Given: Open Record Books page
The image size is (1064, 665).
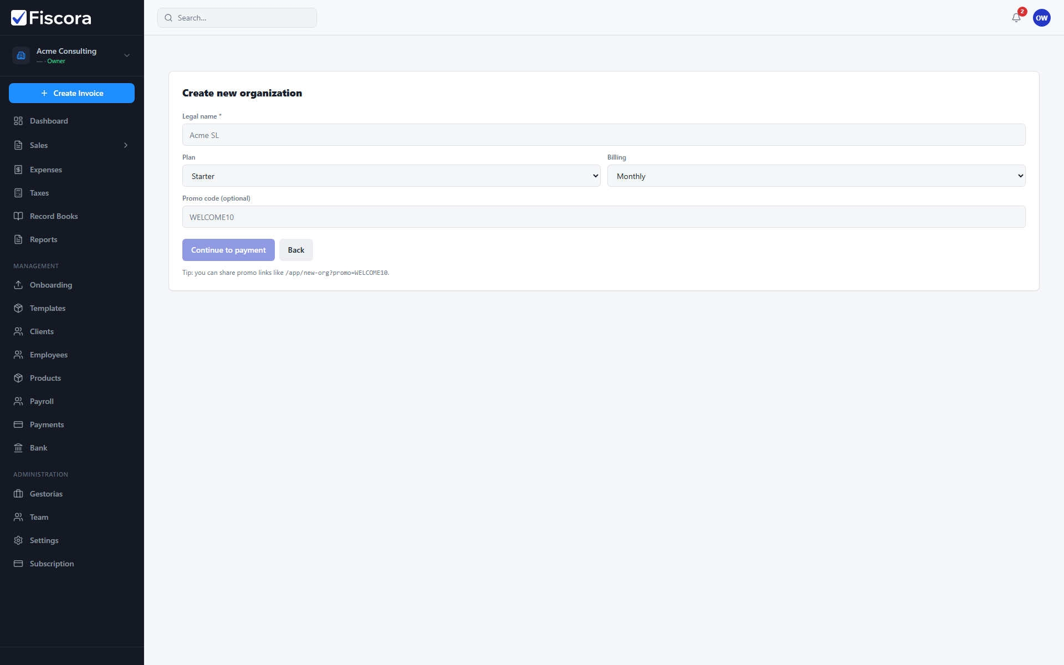Looking at the screenshot, I should [x=71, y=216].
